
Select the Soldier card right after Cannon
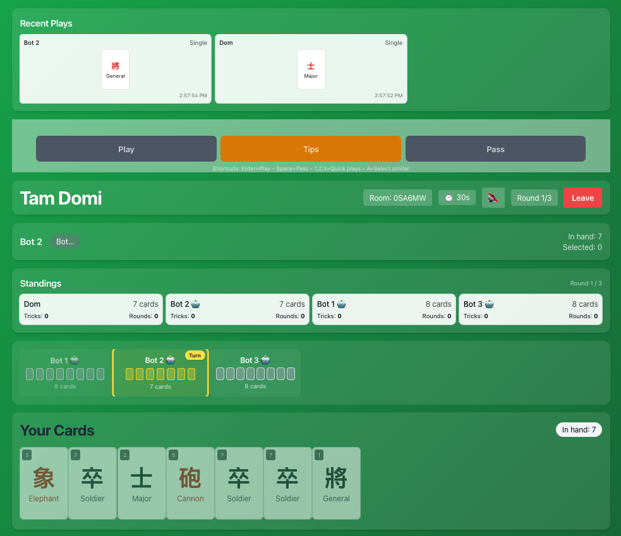[x=239, y=483]
